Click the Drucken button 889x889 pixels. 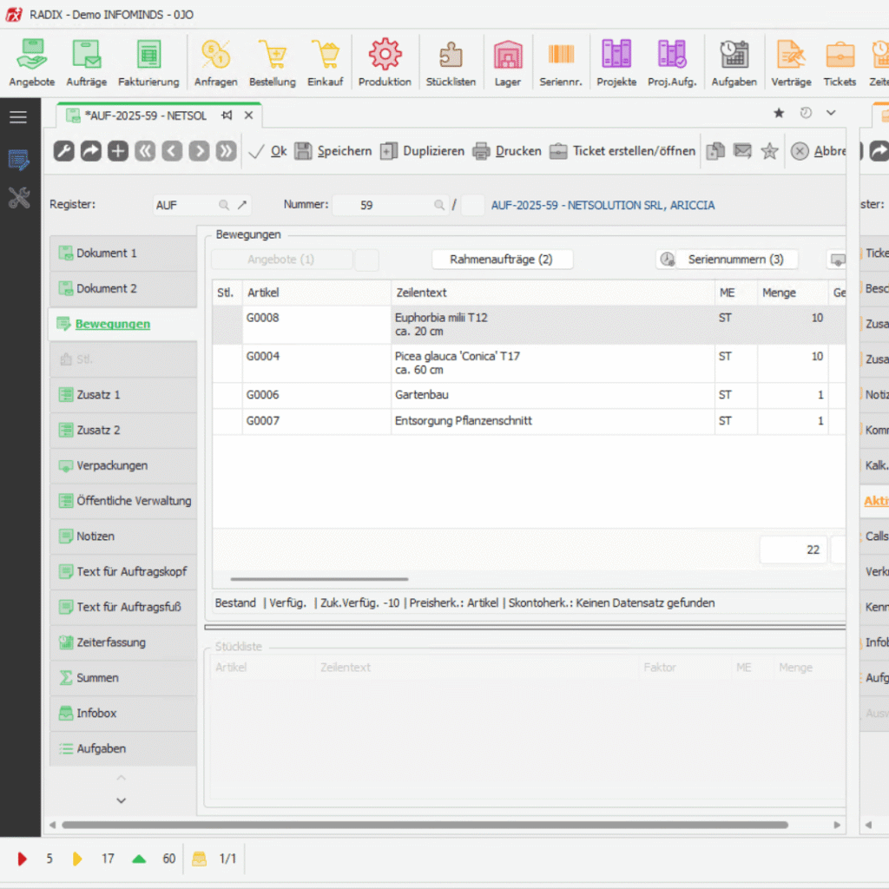tap(507, 151)
